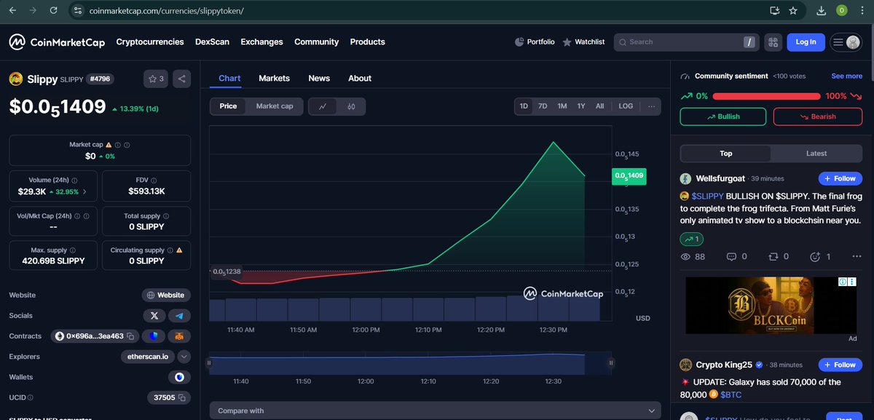Open etherscan.io explorer link
The width and height of the screenshot is (874, 420).
(x=149, y=357)
